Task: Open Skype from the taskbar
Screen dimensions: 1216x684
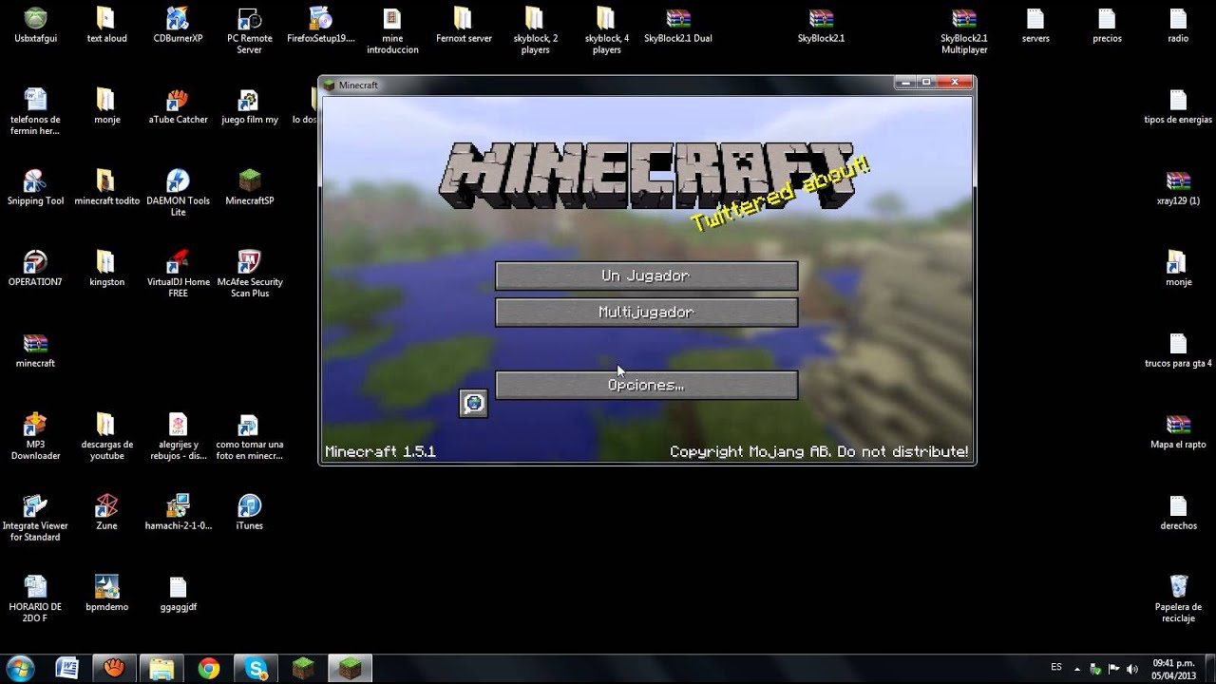Action: click(x=256, y=669)
